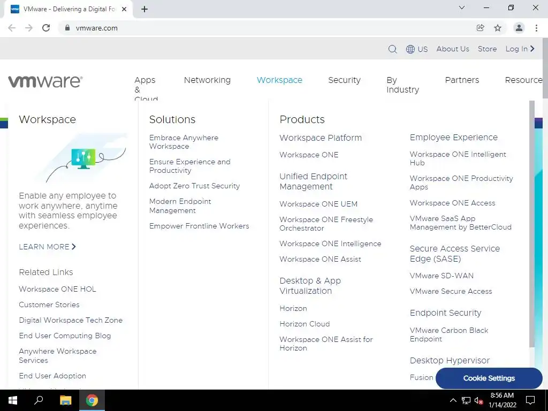
Task: Click LEARN MORE link
Action: coord(47,247)
